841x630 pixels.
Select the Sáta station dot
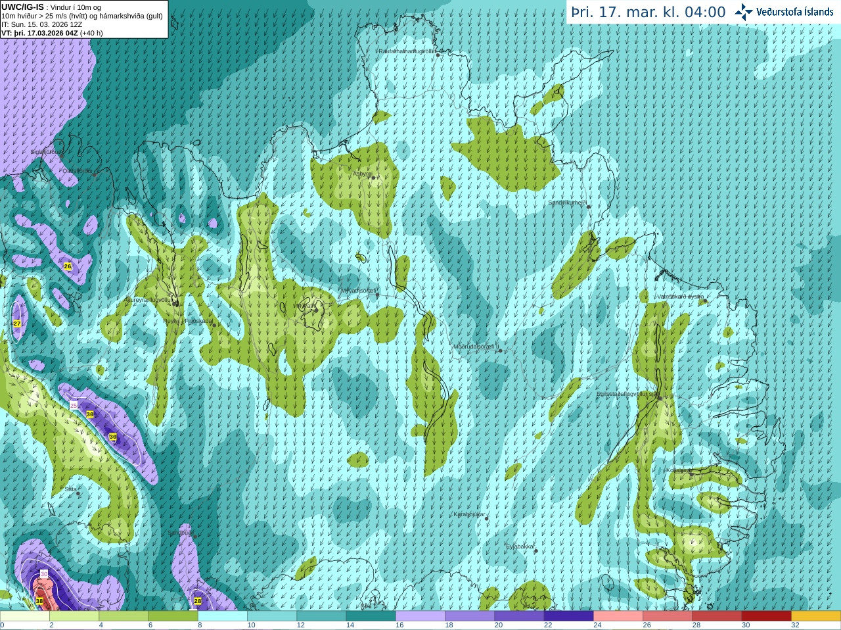78,493
